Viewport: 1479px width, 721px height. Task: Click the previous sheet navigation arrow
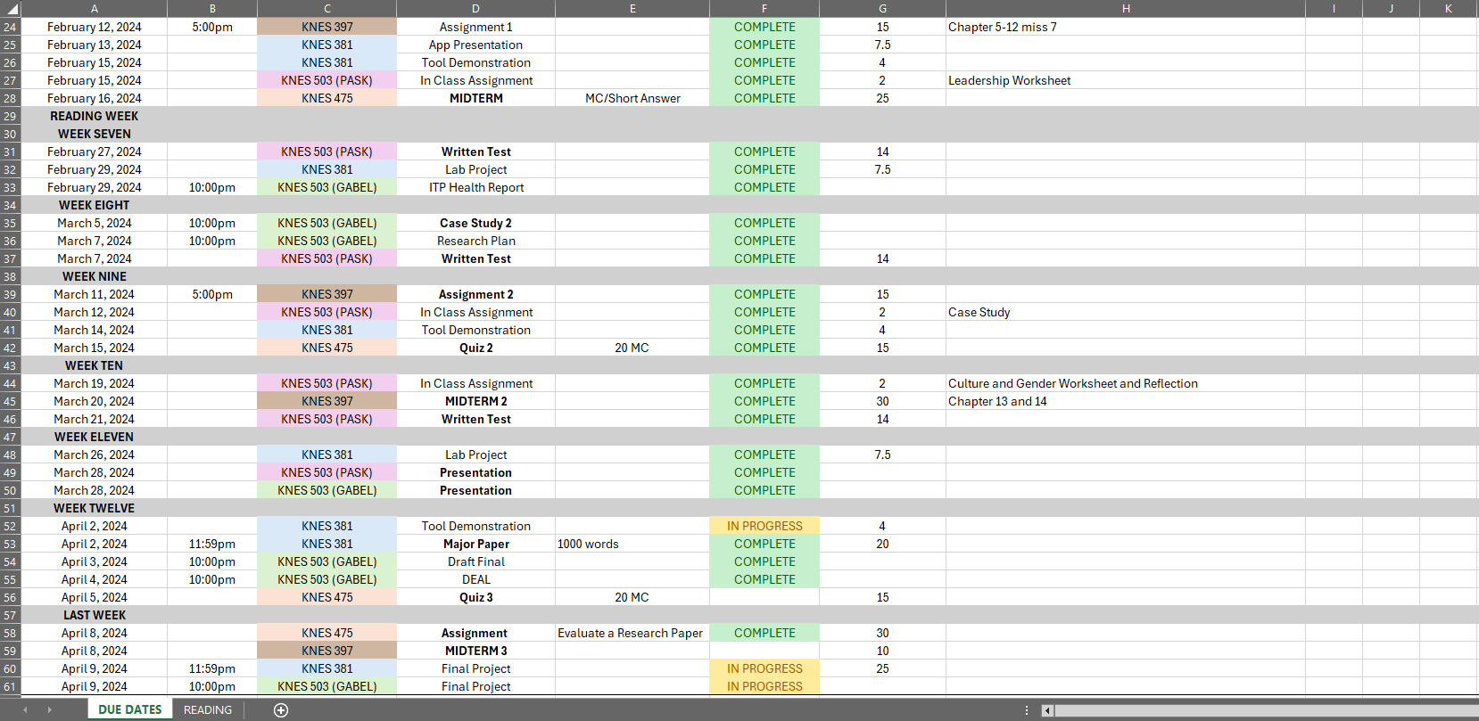click(25, 710)
